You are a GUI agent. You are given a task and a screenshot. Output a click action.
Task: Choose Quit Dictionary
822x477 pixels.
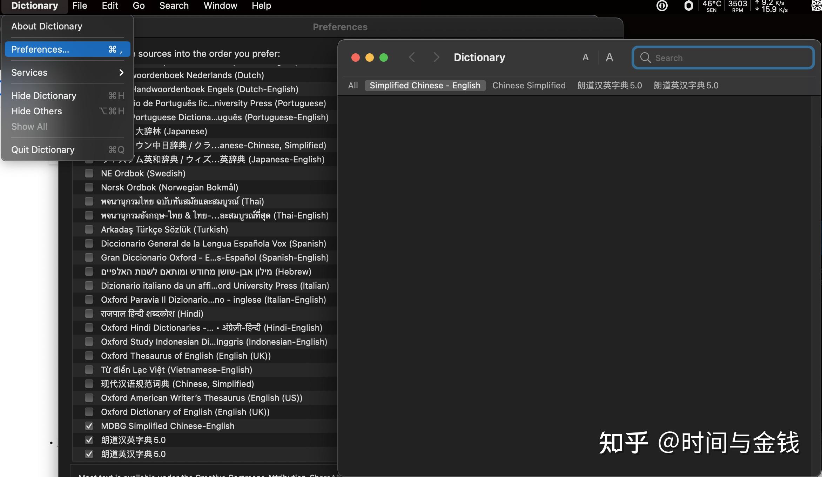pyautogui.click(x=68, y=150)
